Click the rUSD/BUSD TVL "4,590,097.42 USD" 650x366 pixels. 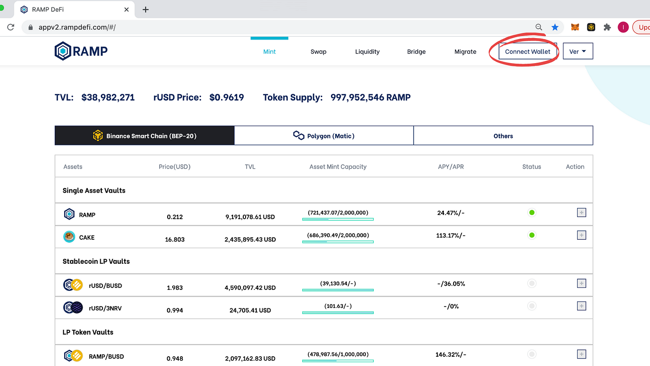(x=250, y=288)
